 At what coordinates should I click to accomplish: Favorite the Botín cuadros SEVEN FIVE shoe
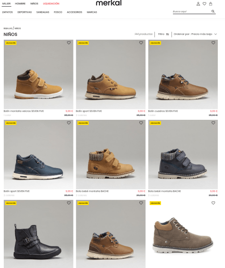coord(213,43)
